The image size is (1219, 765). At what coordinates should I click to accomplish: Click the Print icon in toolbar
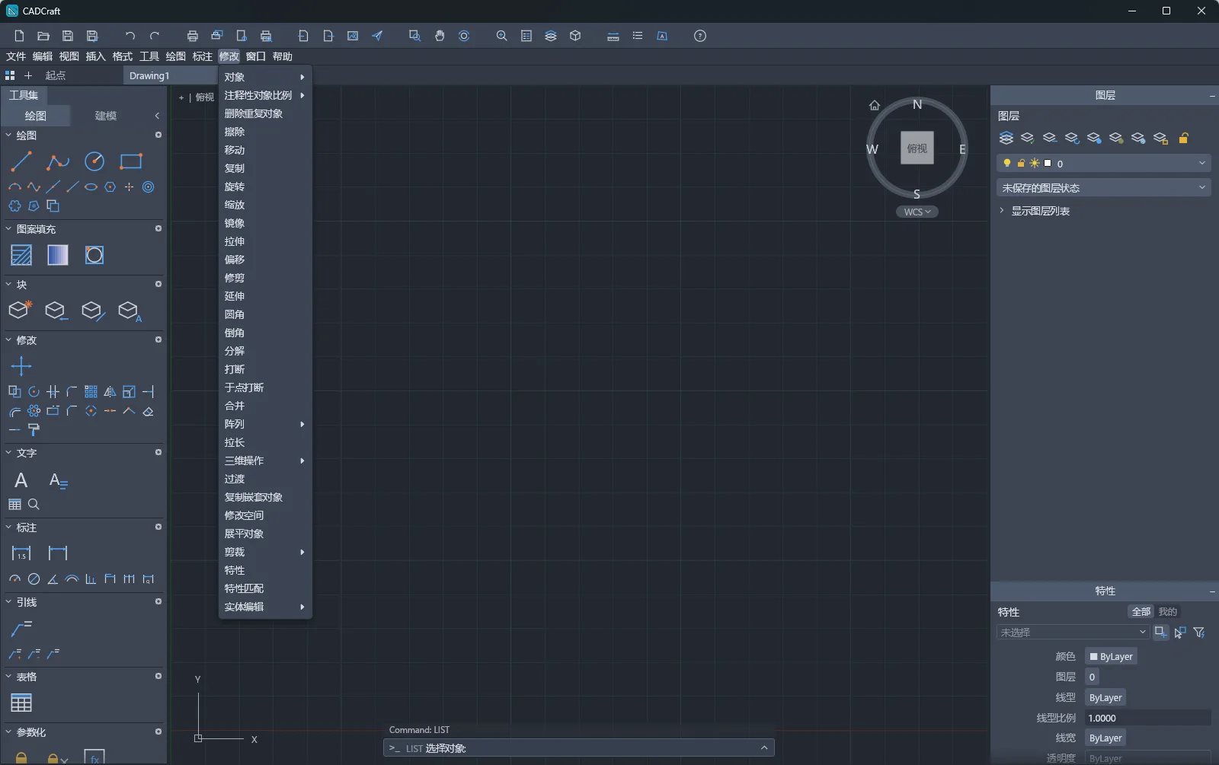(x=192, y=36)
